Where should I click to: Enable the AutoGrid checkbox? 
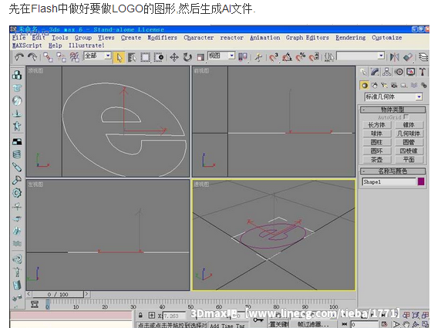tap(406, 117)
